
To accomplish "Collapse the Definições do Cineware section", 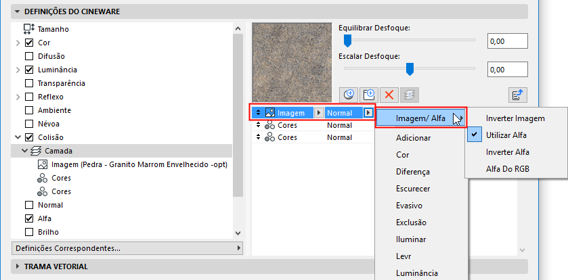I will (17, 11).
